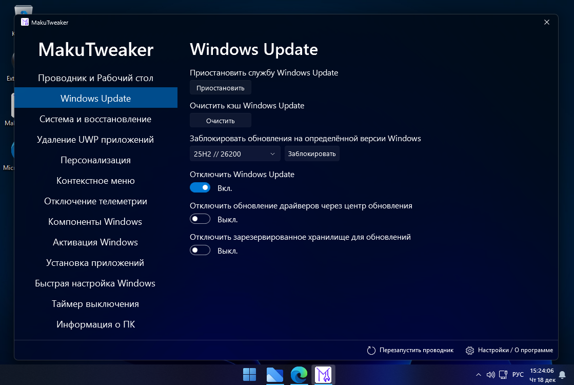574x385 pixels.
Task: Click label Очистить кэш Windows Update
Action: (247, 106)
